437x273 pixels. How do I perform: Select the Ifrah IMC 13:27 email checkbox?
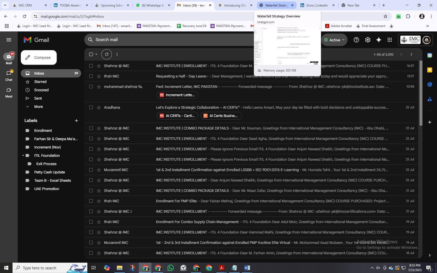coord(91,76)
